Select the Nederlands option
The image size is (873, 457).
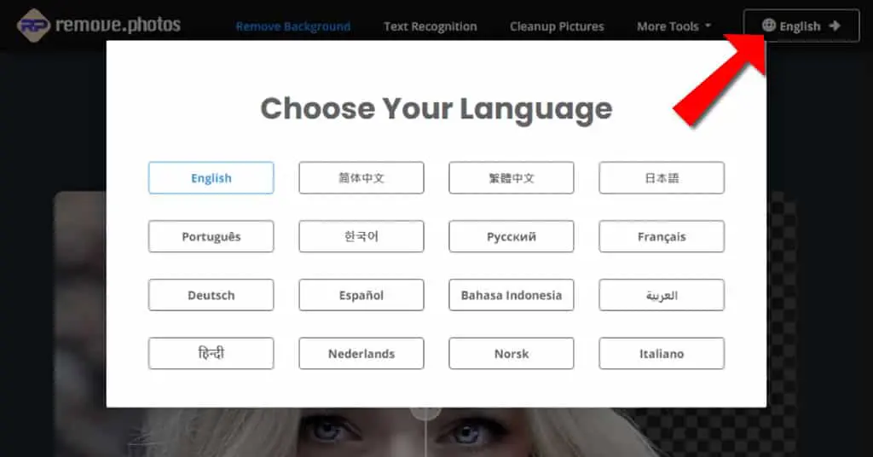tap(361, 354)
